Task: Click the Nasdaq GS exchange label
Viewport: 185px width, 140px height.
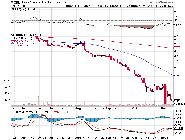Action: click(61, 3)
